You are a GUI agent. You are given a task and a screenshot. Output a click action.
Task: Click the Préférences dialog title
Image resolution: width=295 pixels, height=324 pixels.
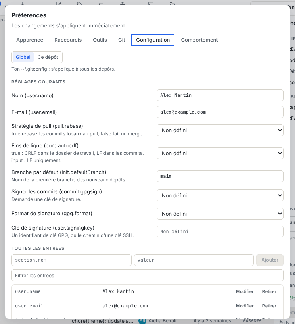tap(29, 15)
